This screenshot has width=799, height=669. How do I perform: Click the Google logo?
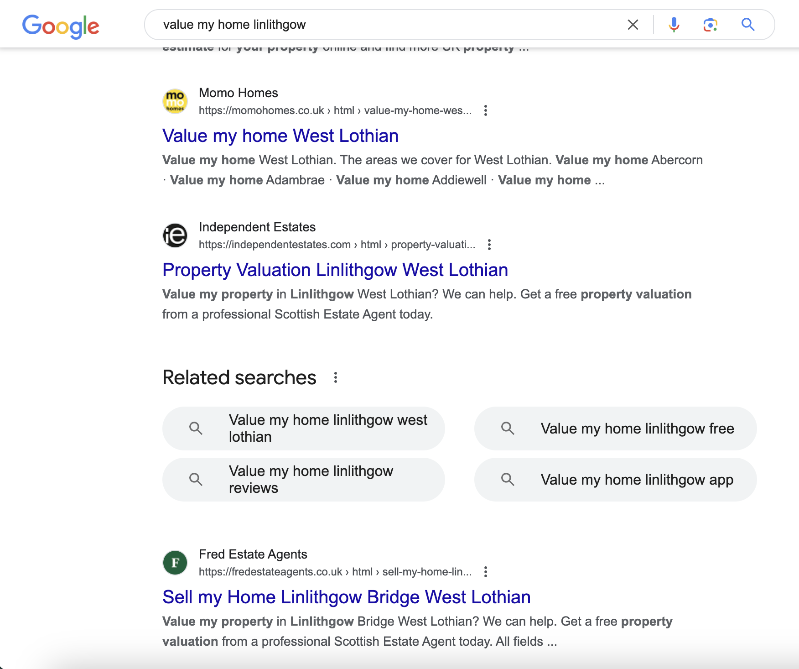click(61, 26)
